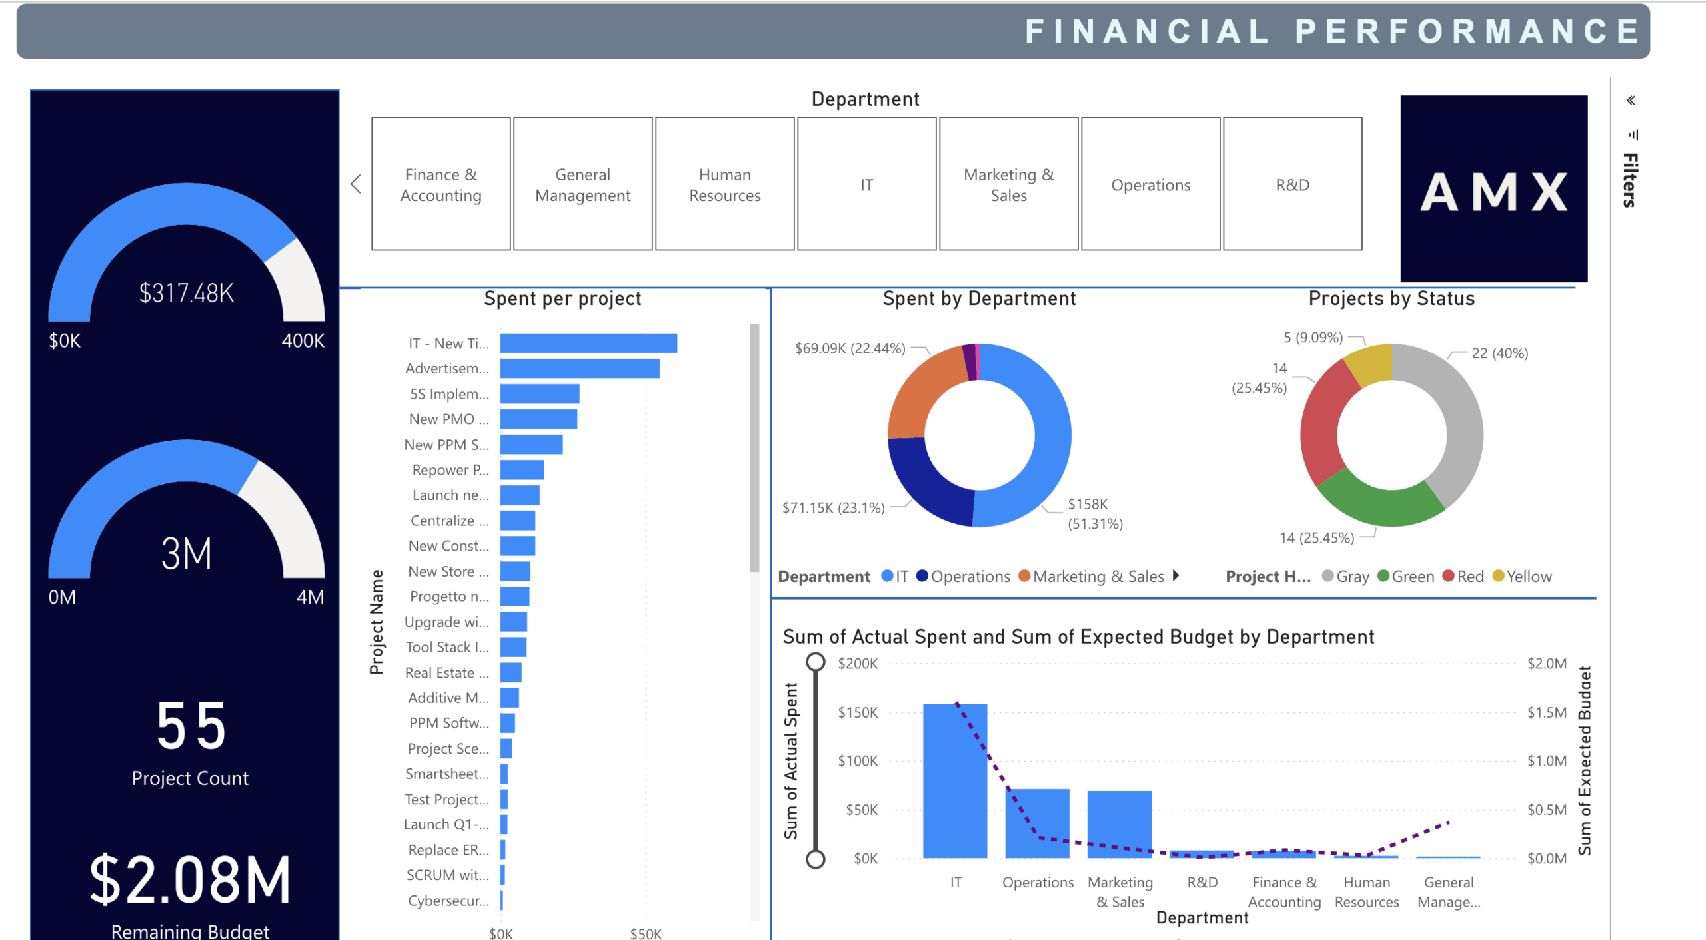1706x940 pixels.
Task: Select Finance & Accounting in the Department slicer
Action: tap(440, 184)
